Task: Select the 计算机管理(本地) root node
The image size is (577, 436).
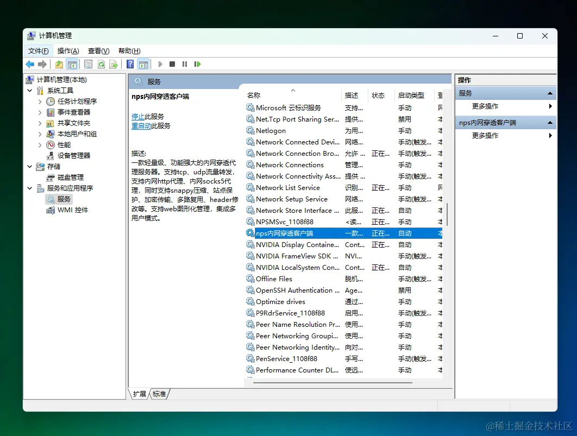Action: coord(61,80)
